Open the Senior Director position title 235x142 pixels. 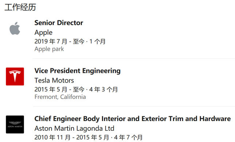(x=59, y=23)
